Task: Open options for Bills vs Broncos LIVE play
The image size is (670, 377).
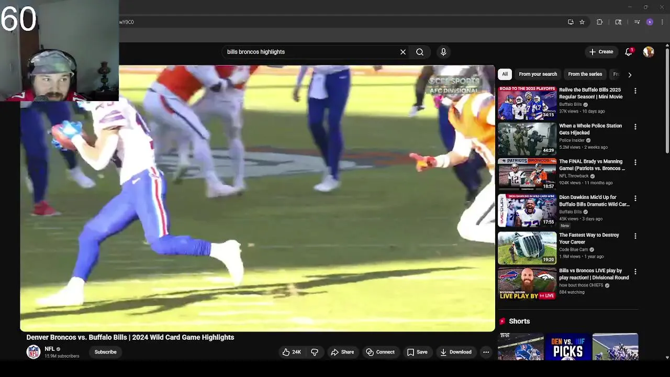Action: tap(635, 272)
